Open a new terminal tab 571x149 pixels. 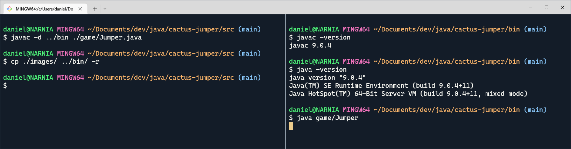coord(95,9)
